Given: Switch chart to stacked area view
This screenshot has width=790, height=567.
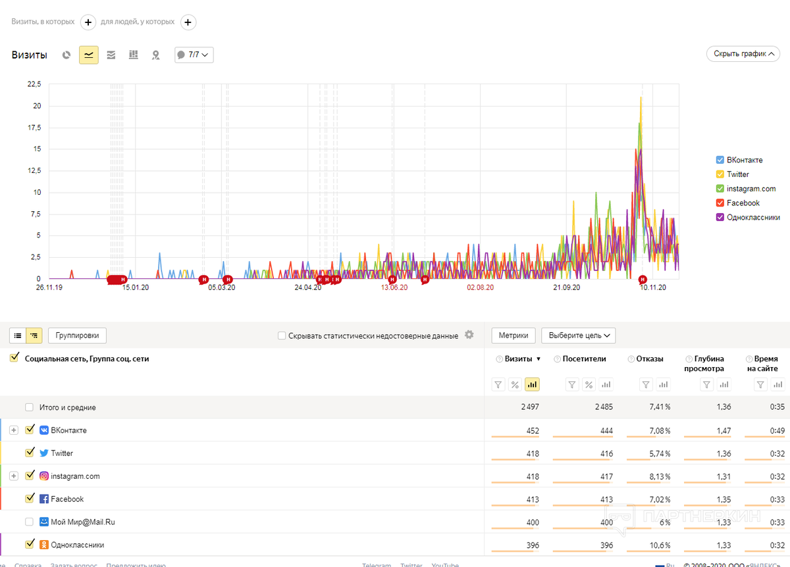Looking at the screenshot, I should tap(111, 55).
